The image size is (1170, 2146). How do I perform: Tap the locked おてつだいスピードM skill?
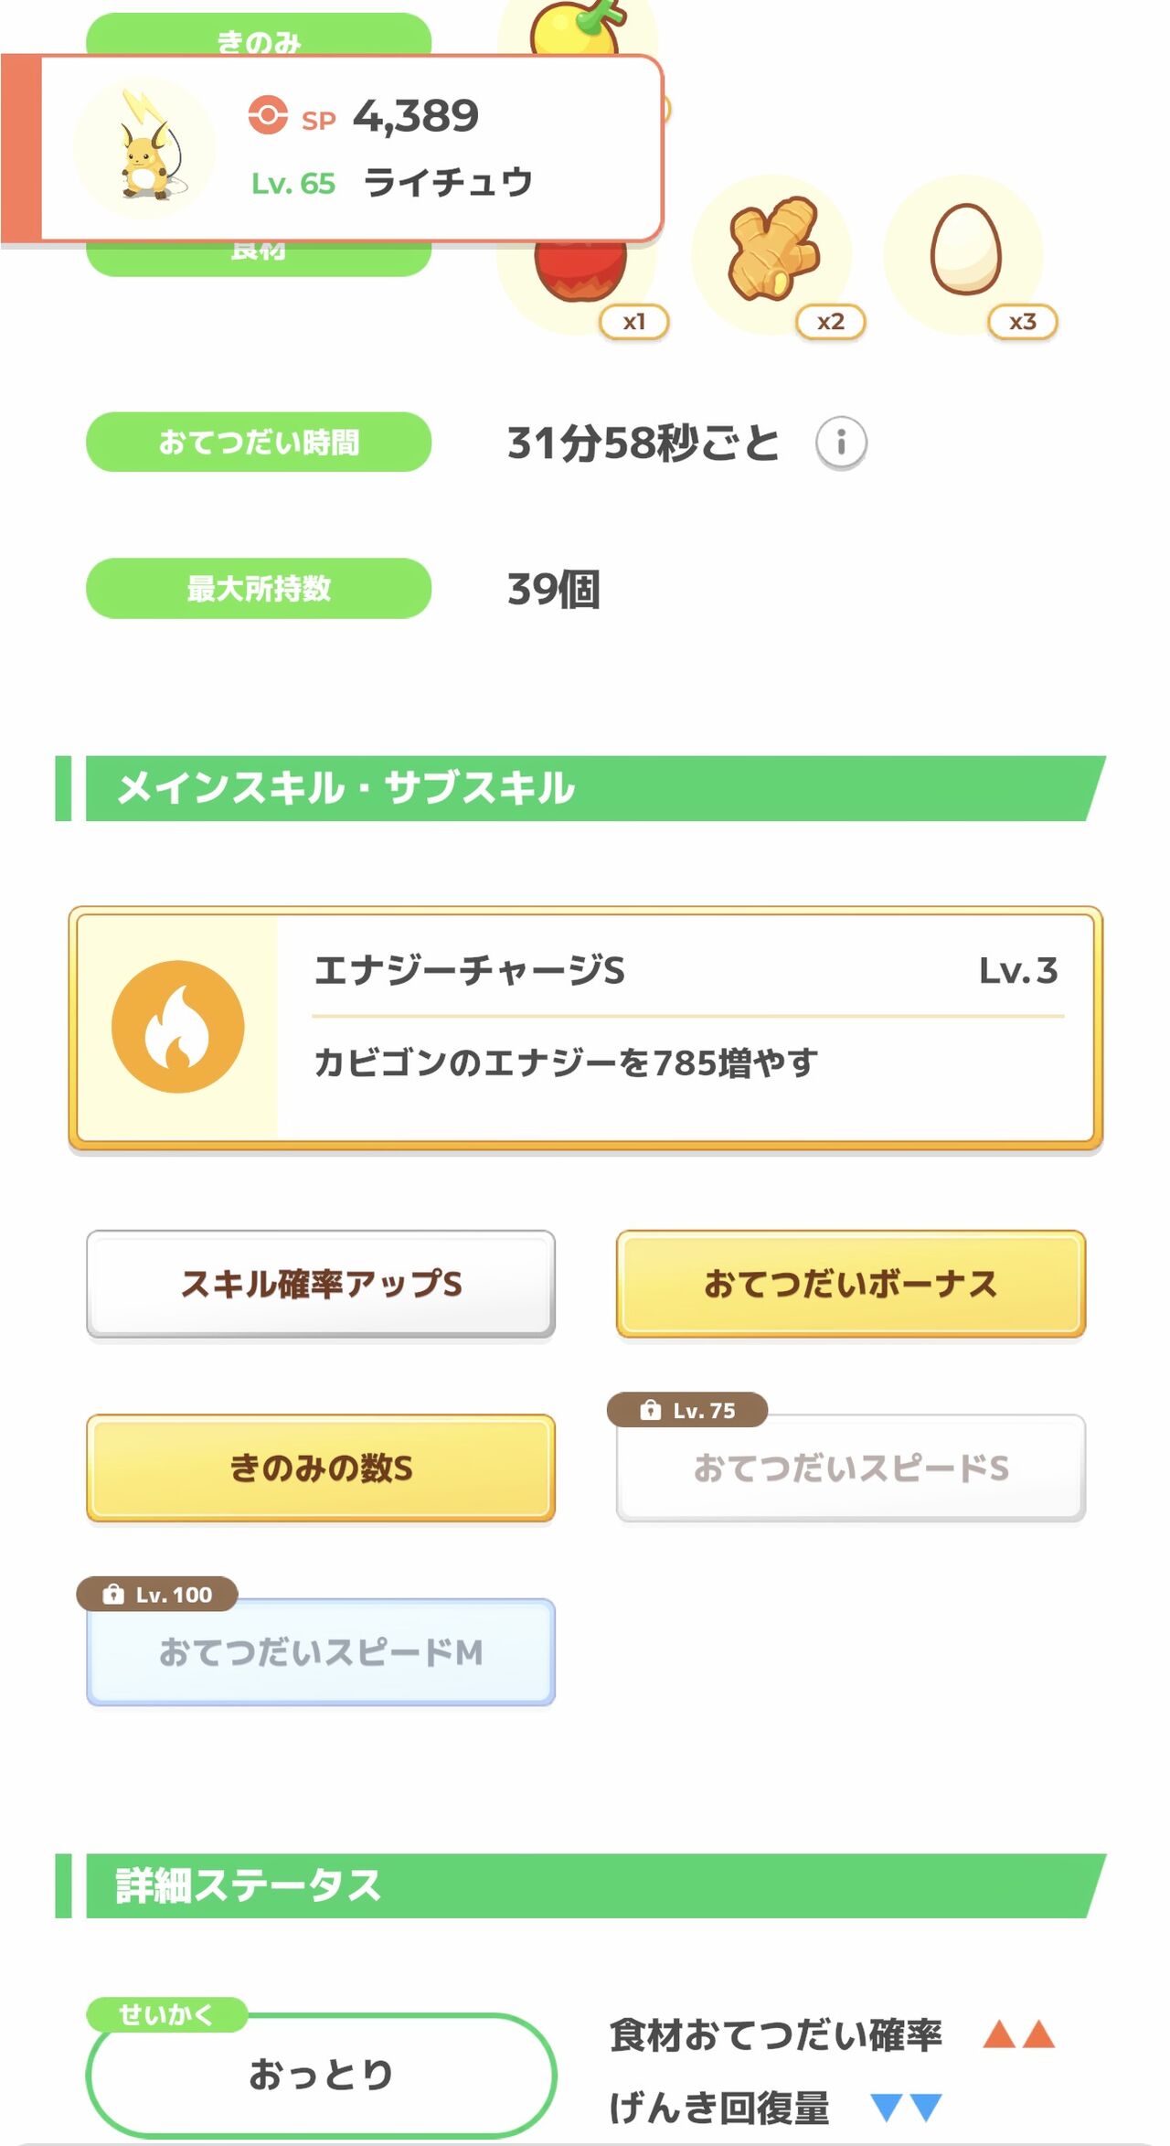click(321, 1652)
